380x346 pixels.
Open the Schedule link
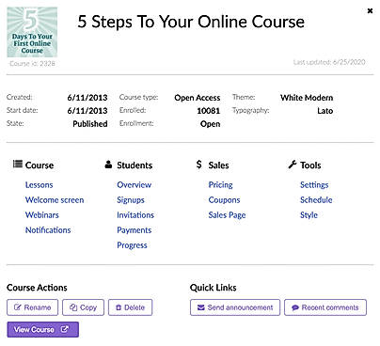316,200
